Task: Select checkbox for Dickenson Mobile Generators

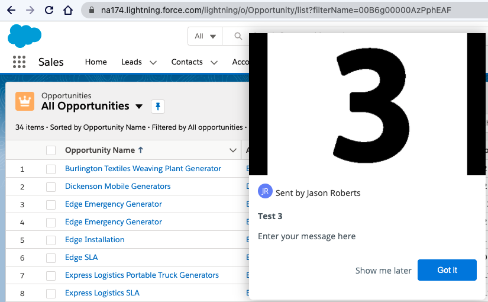Action: click(x=51, y=187)
